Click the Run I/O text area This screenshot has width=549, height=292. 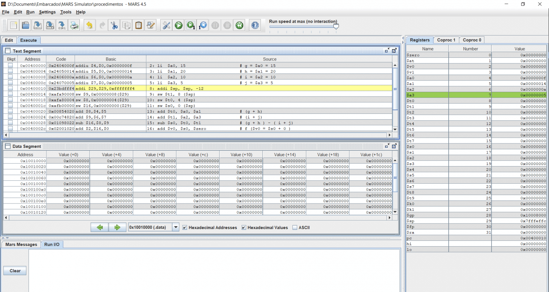click(x=214, y=270)
